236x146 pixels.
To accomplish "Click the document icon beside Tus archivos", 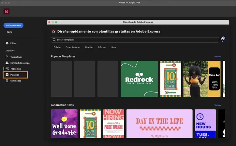I will tap(7, 57).
